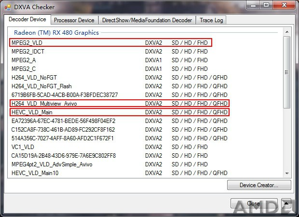Click the DXVA Checker app icon in title bar
299x217 pixels.
tap(8, 7)
